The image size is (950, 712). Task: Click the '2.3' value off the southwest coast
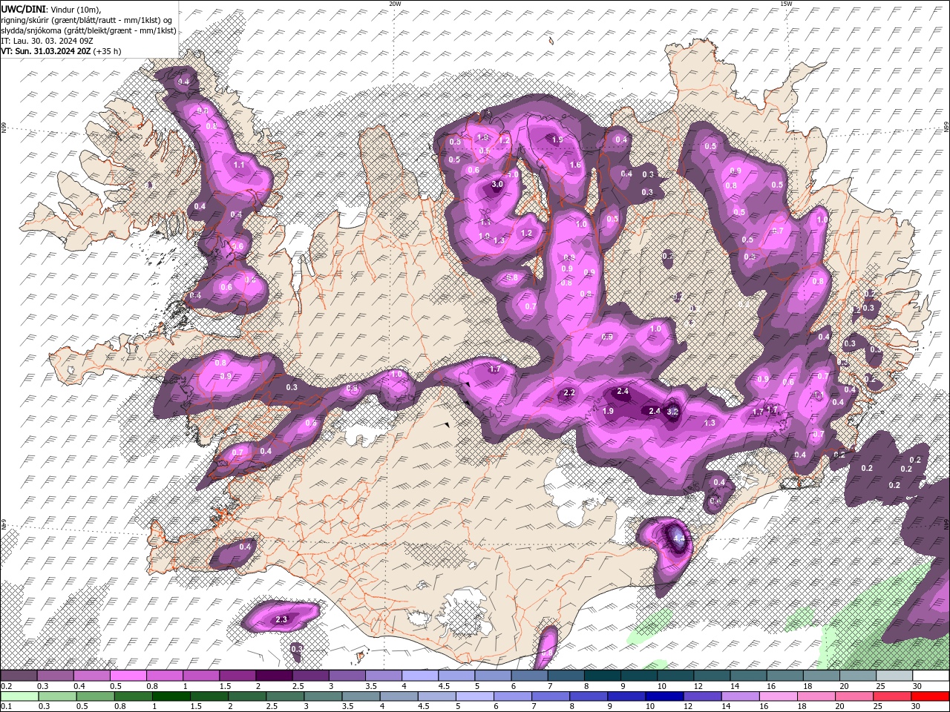click(x=281, y=619)
